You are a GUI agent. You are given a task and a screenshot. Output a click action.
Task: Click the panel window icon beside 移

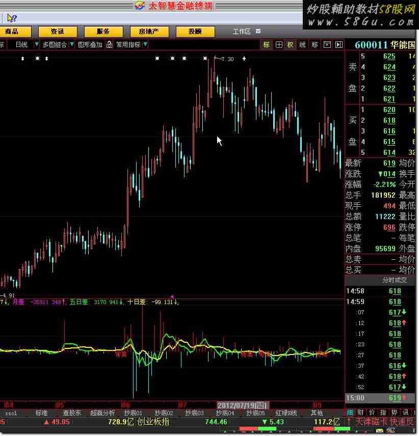tap(327, 45)
